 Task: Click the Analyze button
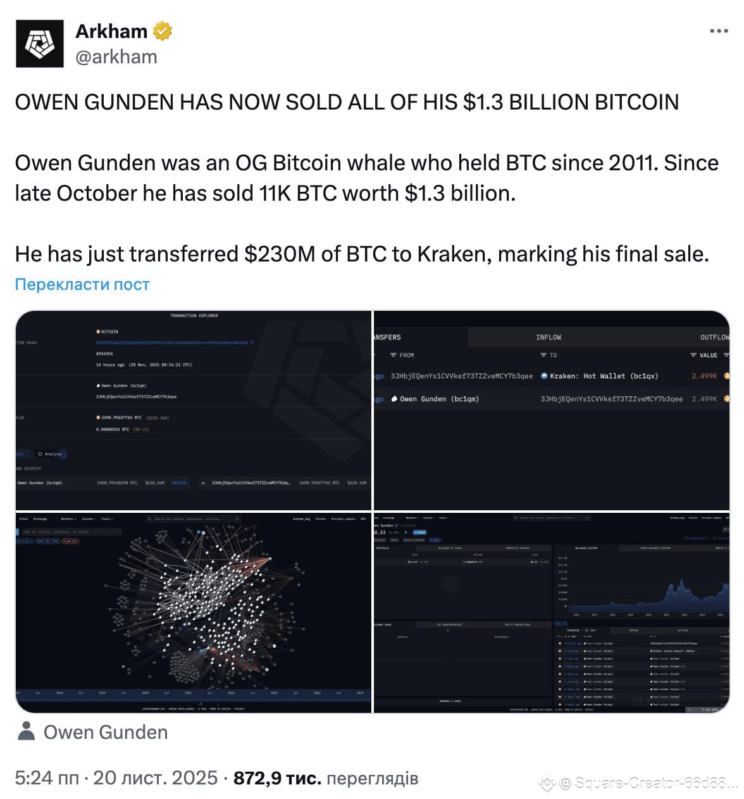point(51,453)
